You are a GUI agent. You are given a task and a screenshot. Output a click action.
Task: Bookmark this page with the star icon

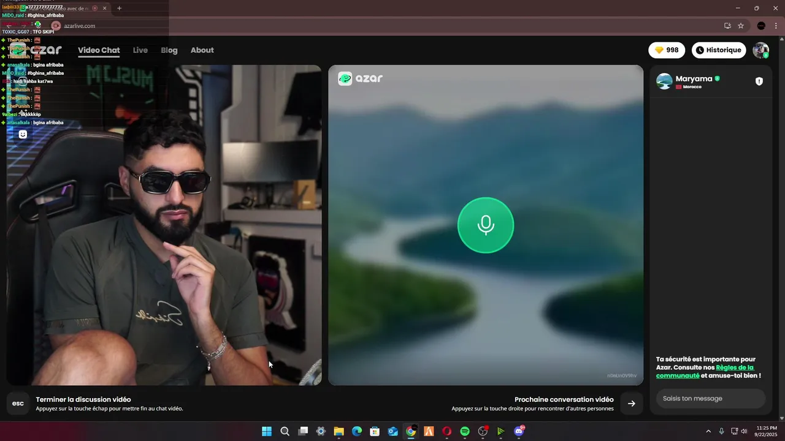tap(741, 26)
